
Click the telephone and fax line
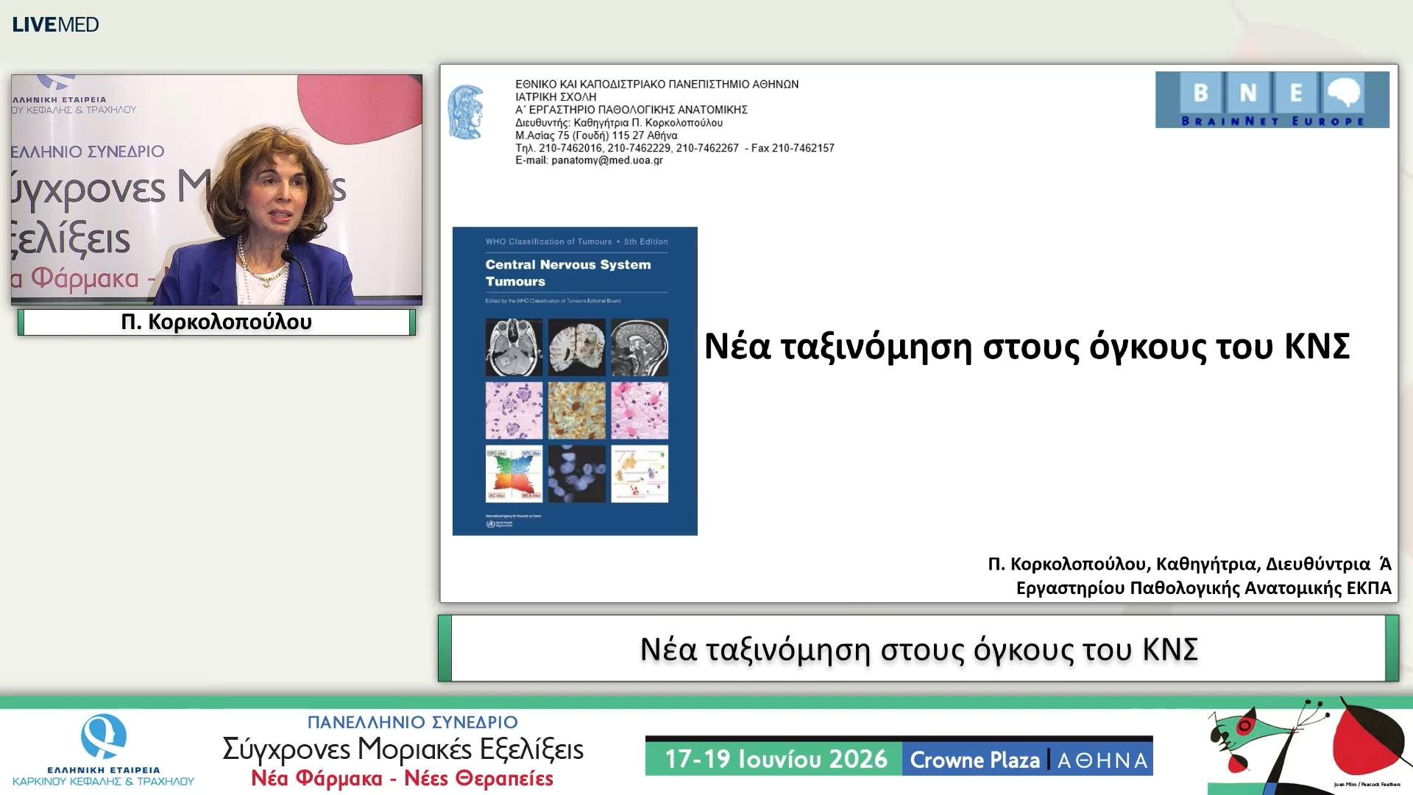click(x=675, y=148)
